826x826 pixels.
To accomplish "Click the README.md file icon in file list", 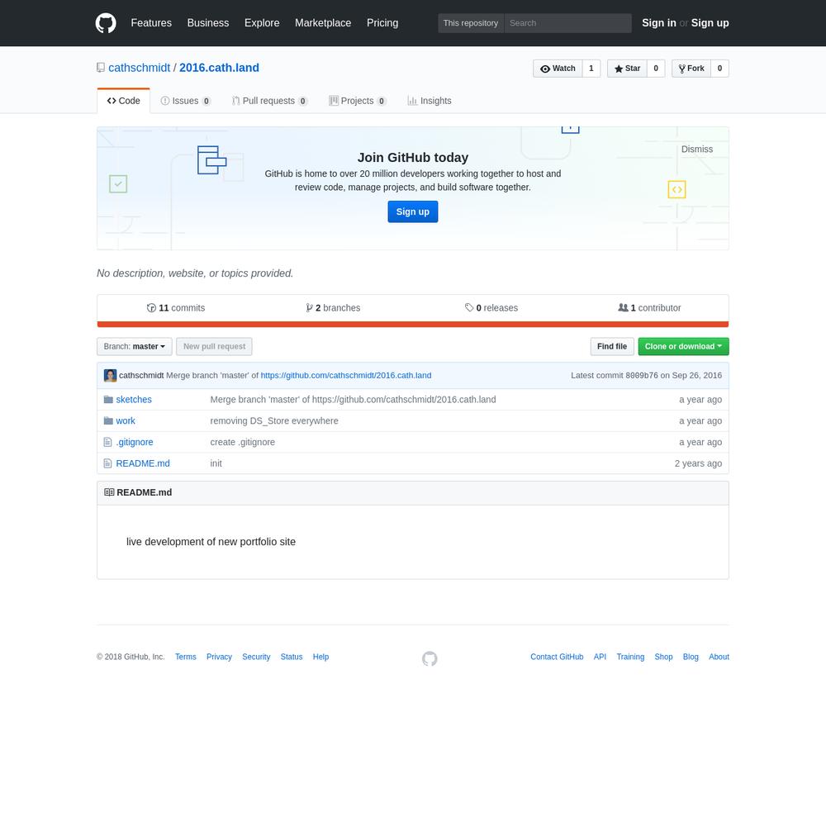I will [108, 463].
